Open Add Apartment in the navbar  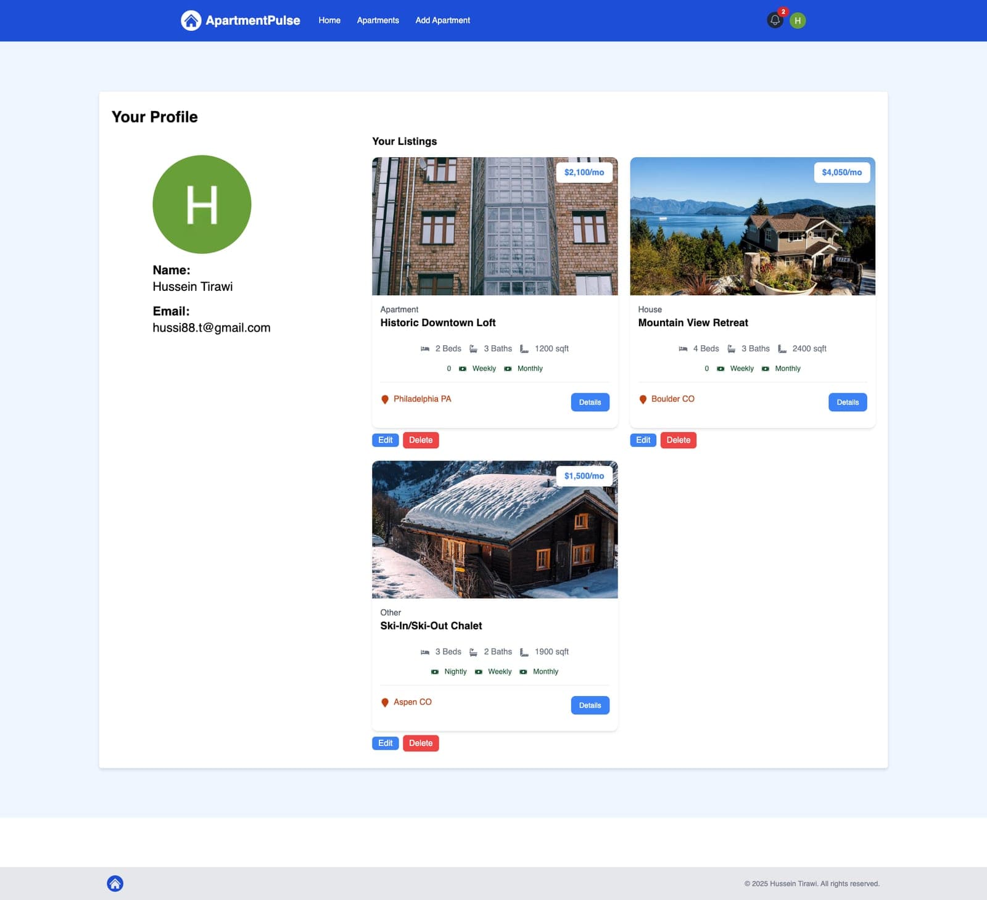pos(442,20)
